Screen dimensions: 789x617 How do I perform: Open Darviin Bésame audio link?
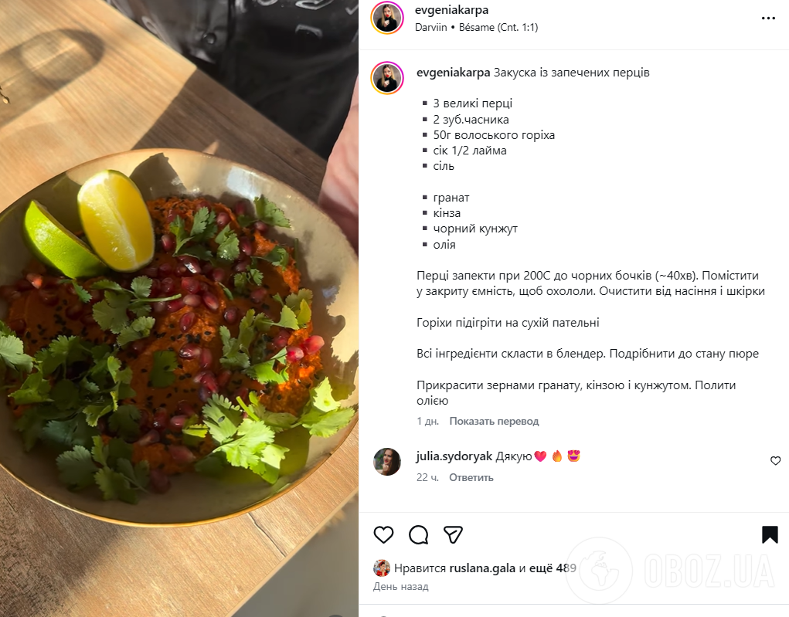476,28
